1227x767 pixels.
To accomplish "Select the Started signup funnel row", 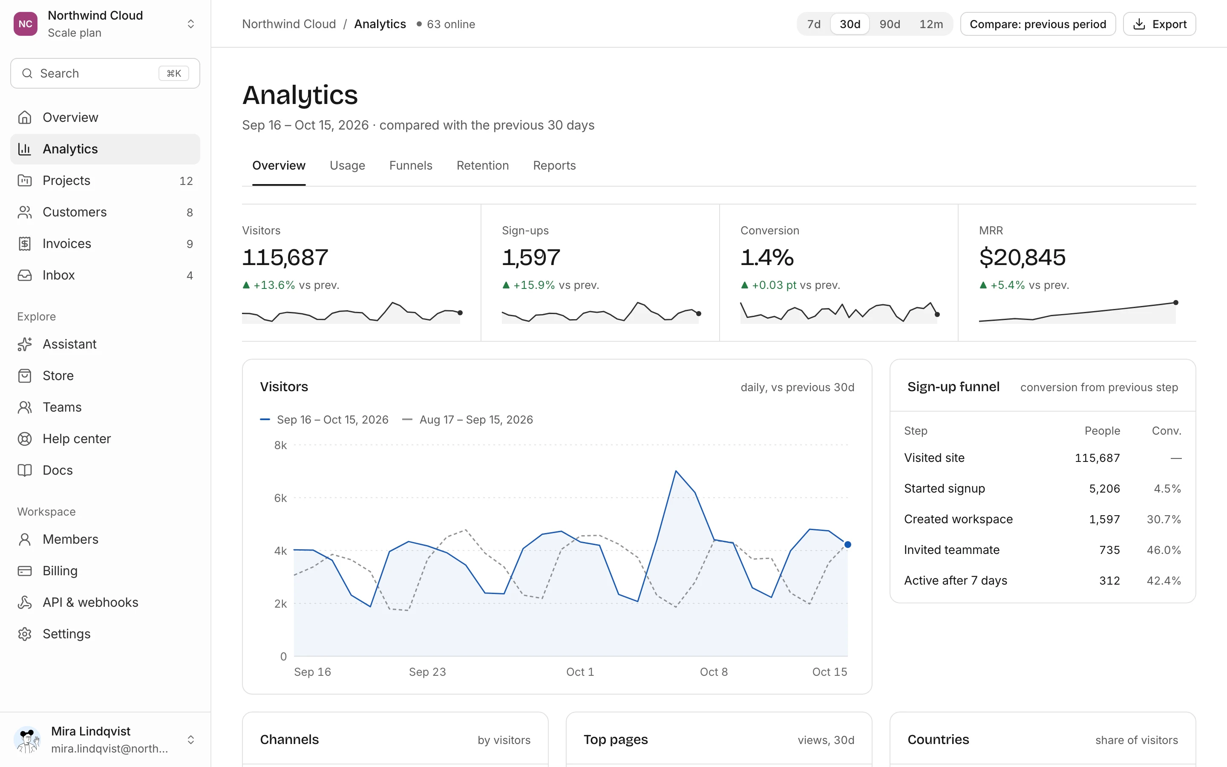I will point(1043,488).
